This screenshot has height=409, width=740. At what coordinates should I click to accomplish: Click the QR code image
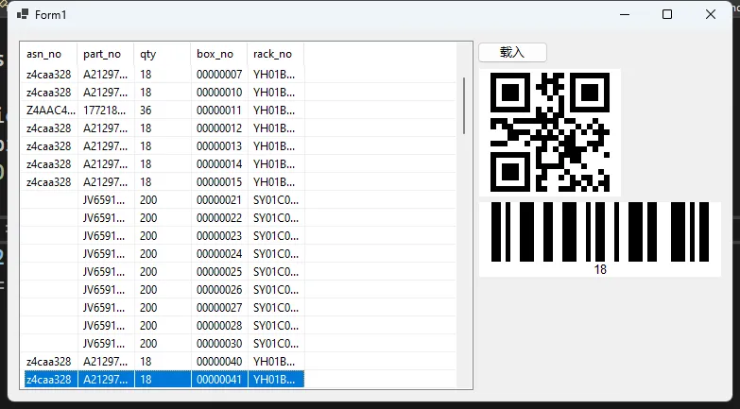tap(550, 132)
